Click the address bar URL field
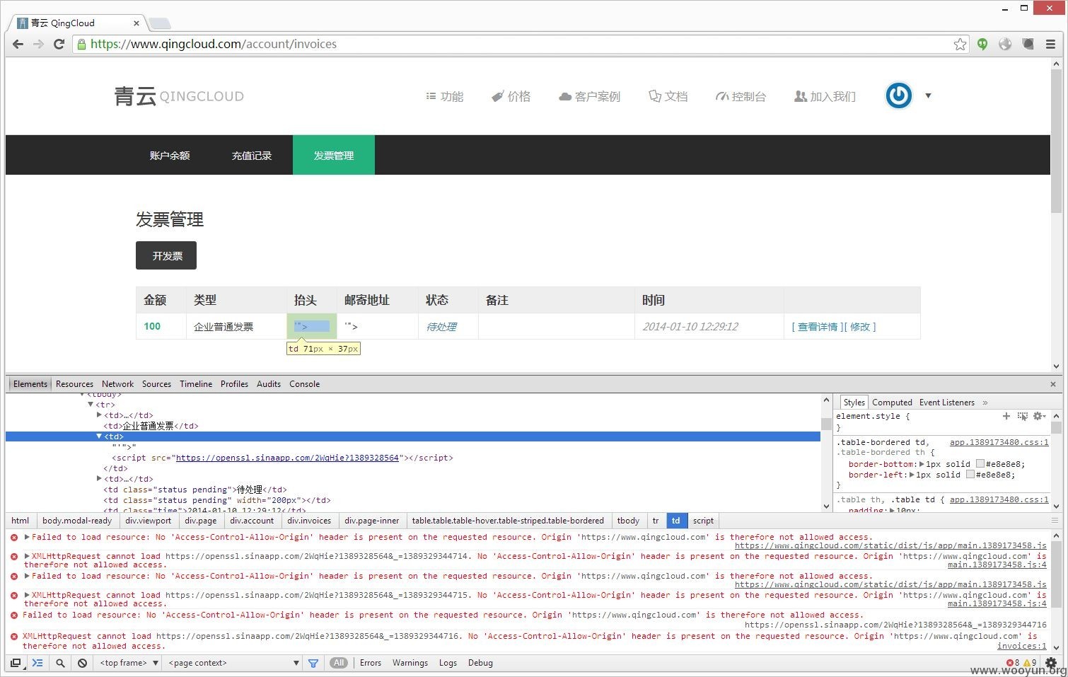Viewport: 1068px width, 677px height. [x=520, y=44]
